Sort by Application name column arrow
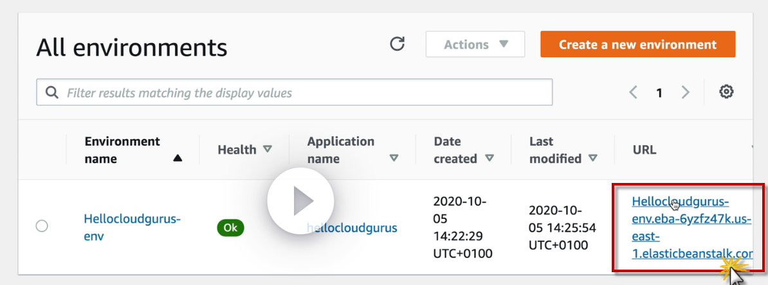768x285 pixels. (394, 159)
